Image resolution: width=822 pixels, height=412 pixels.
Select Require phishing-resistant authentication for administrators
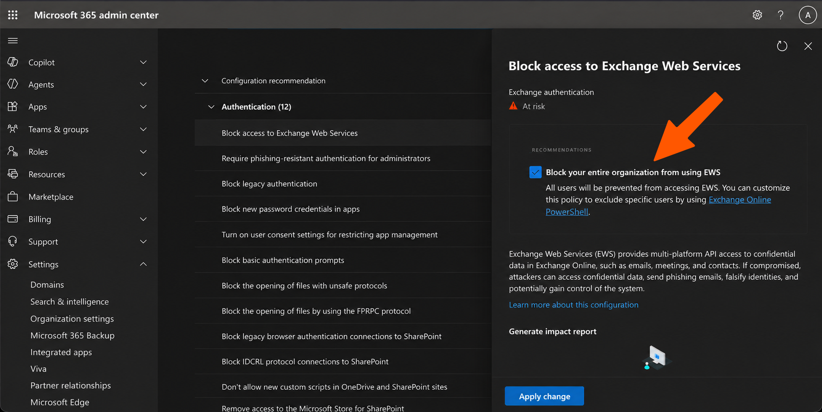[343, 158]
